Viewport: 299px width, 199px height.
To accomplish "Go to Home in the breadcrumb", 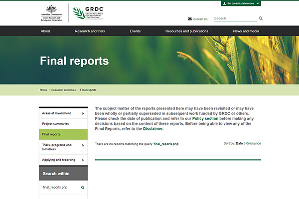I will click(43, 90).
